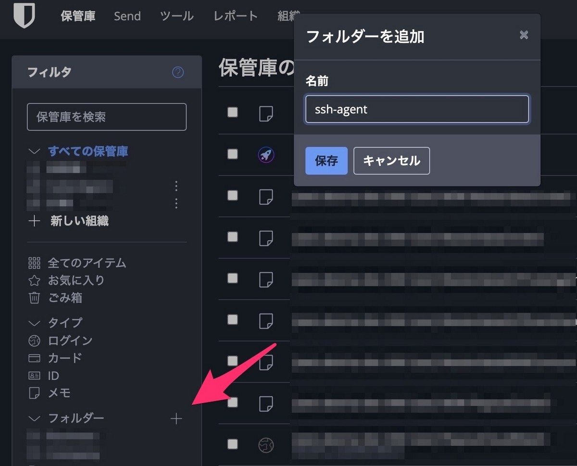Go to the レポート tab
This screenshot has height=466, width=577.
tap(236, 16)
